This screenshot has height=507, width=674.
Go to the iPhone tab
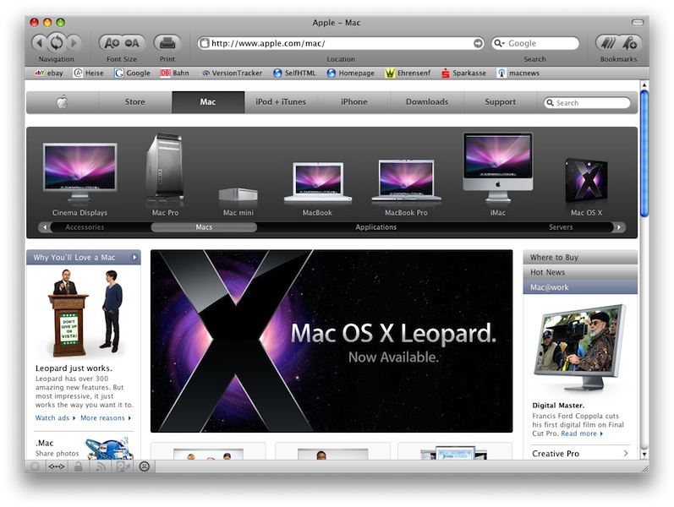(x=354, y=102)
